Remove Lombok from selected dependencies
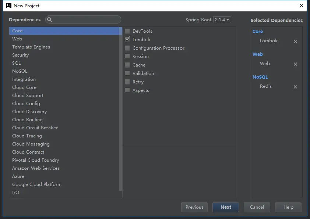This screenshot has height=219, width=310. [x=295, y=41]
